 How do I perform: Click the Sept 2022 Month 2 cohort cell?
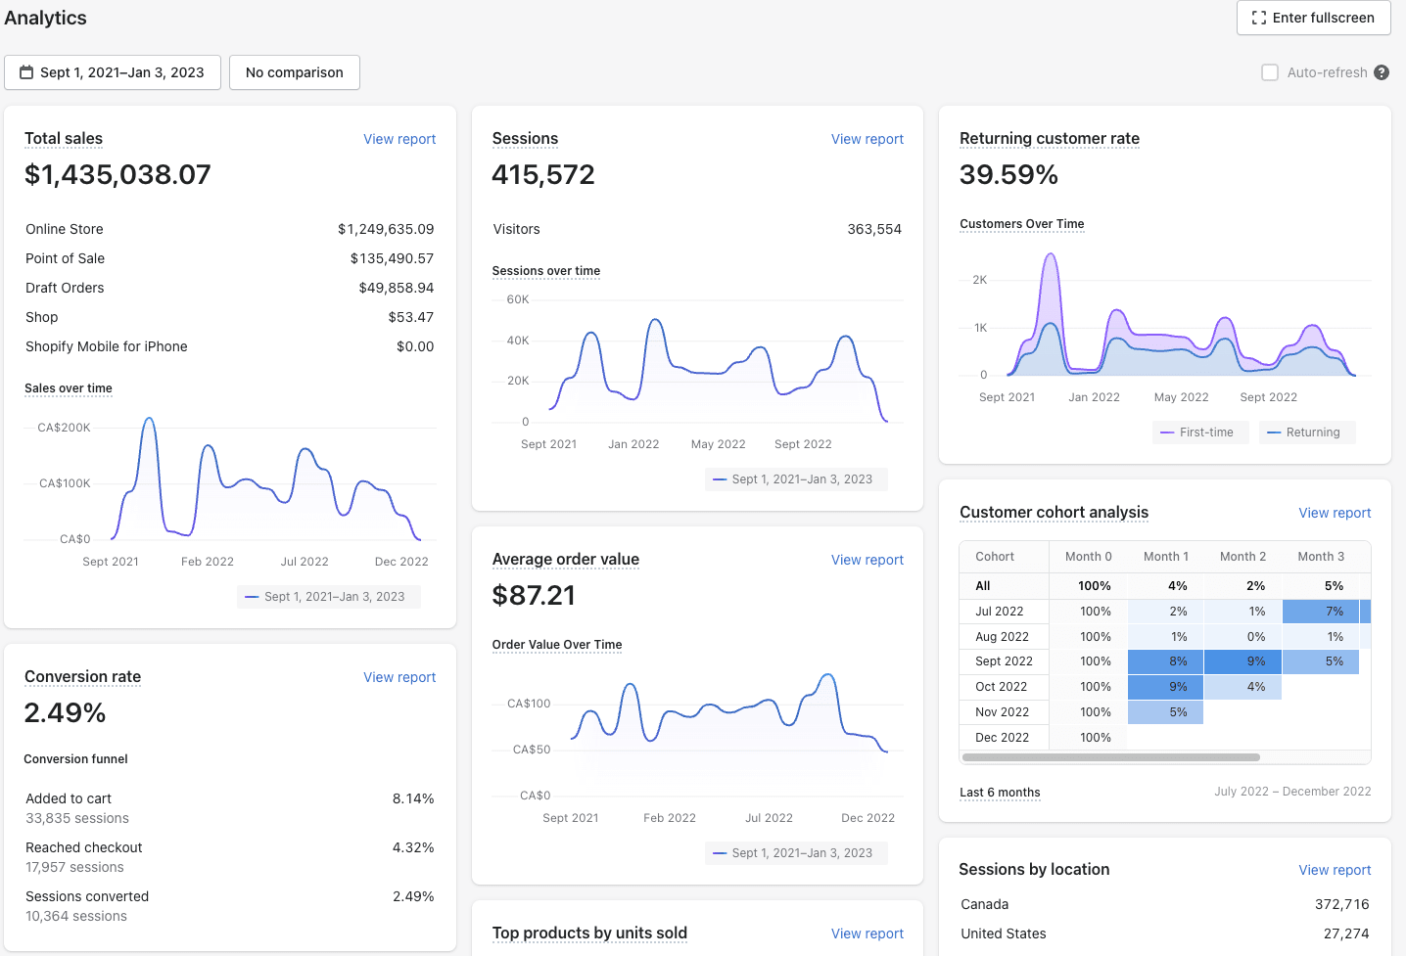(1242, 661)
